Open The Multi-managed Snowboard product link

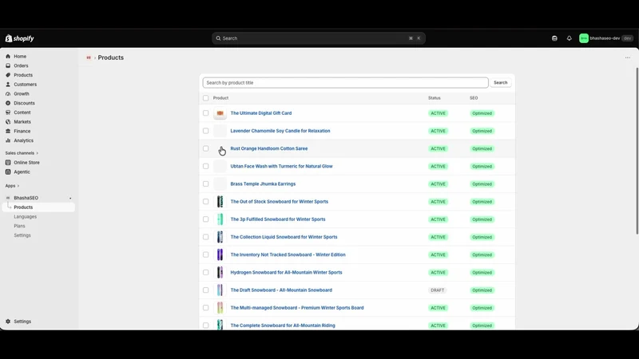click(297, 308)
